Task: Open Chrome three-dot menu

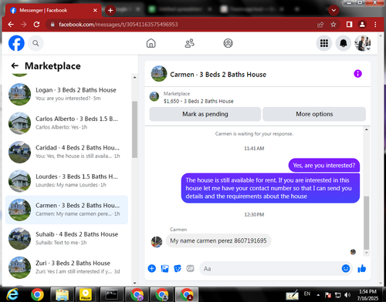Action: click(375, 25)
